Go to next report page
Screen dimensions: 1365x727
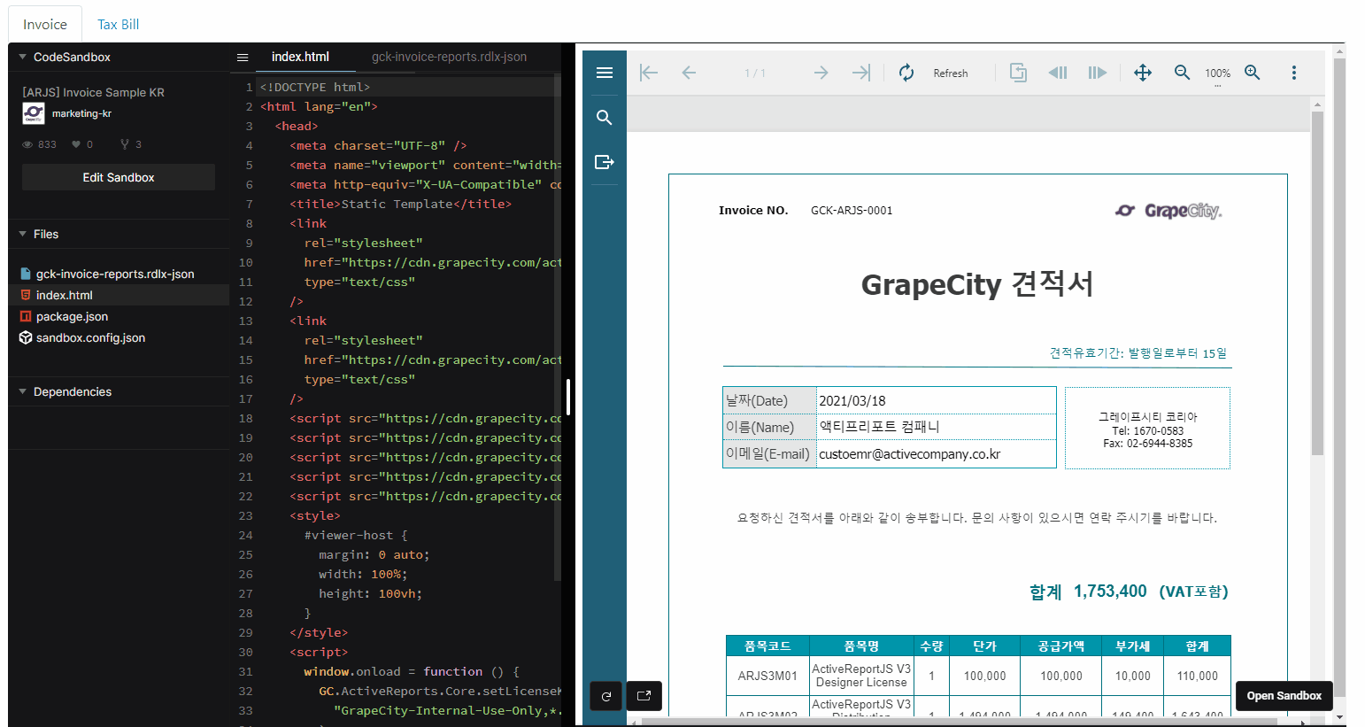point(821,73)
